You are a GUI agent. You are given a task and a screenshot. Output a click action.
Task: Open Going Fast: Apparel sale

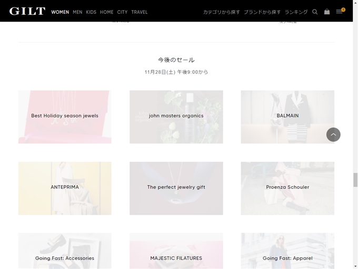coord(287,251)
